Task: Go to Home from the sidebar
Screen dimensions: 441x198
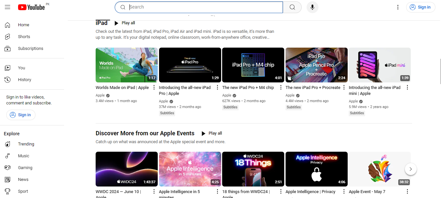Action: tap(23, 25)
